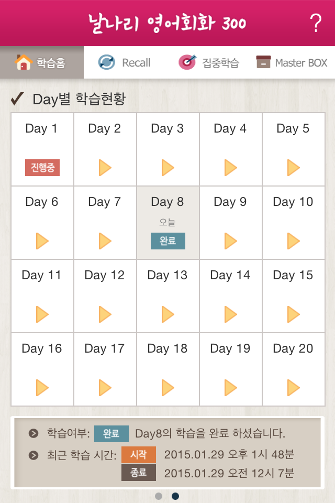Tap the orange 시작 time label
The height and width of the screenshot is (503, 335).
(x=139, y=454)
